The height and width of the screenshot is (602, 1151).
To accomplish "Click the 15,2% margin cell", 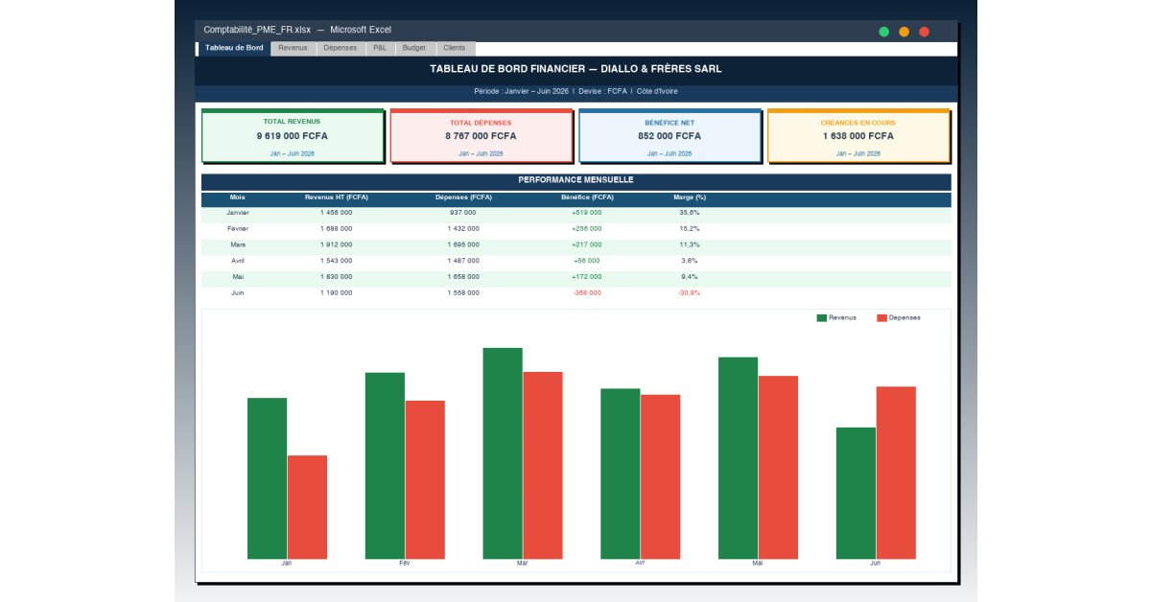I will [x=690, y=229].
